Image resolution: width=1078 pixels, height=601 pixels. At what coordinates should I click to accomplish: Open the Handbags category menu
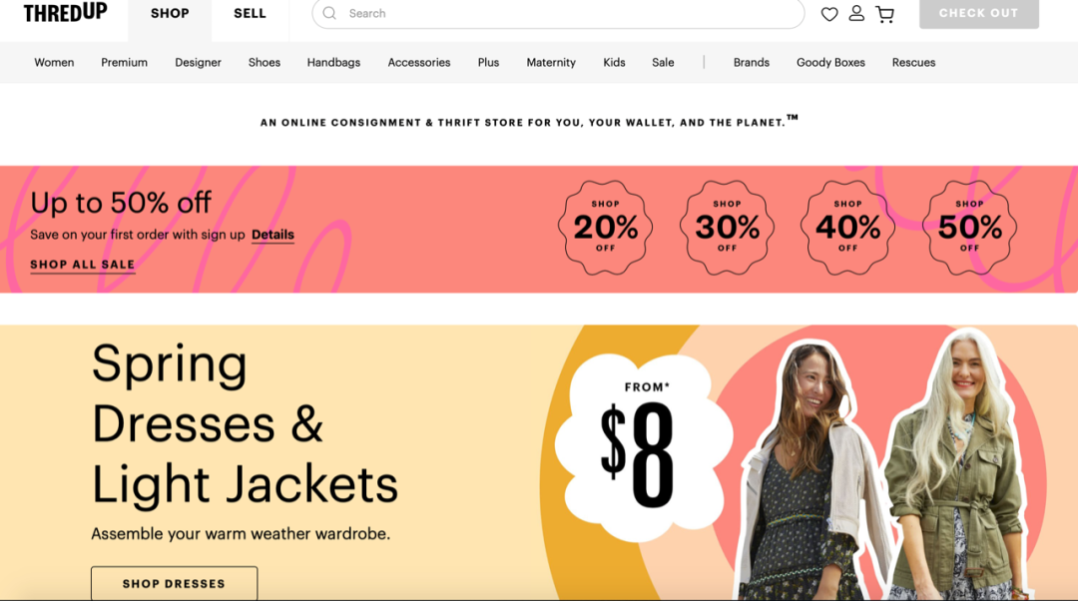[x=333, y=63]
